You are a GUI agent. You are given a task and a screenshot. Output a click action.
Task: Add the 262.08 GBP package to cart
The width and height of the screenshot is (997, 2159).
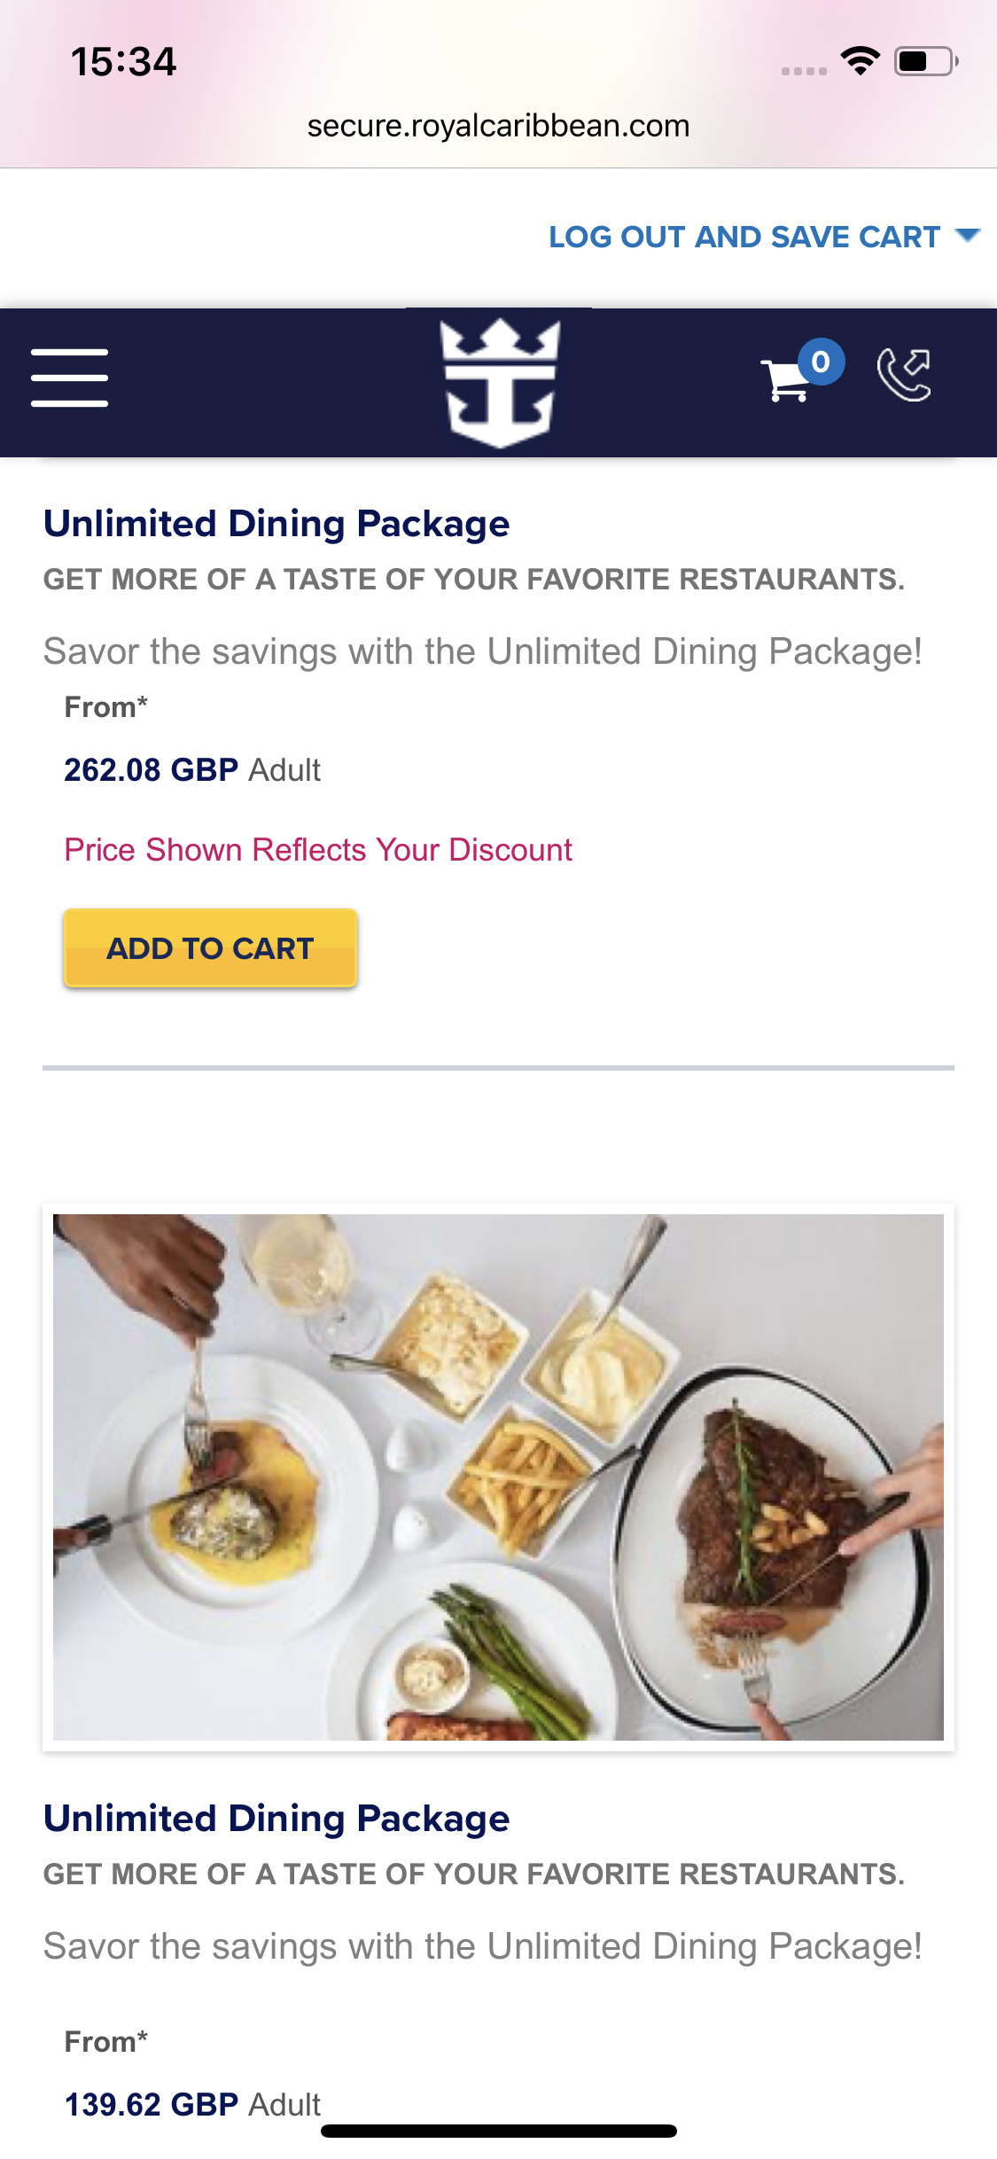tap(210, 948)
